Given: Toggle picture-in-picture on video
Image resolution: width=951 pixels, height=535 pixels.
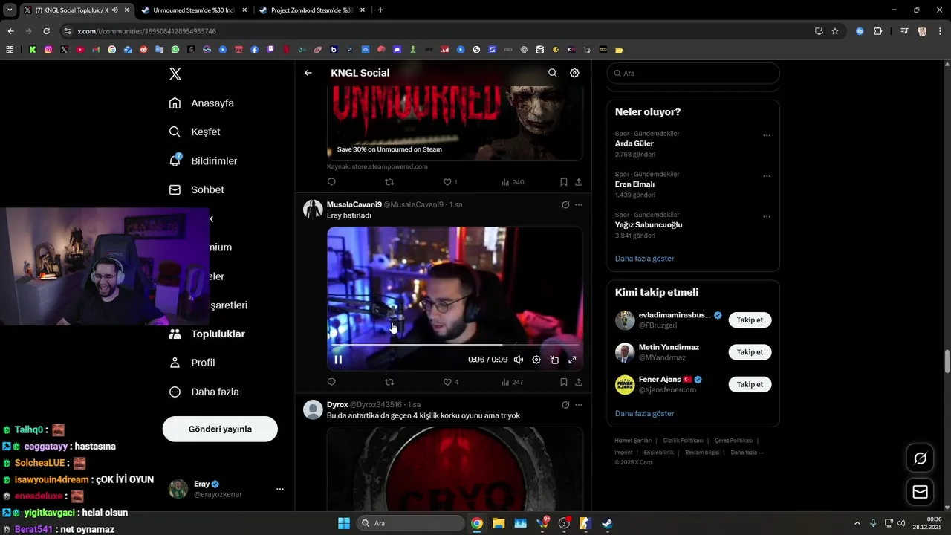Looking at the screenshot, I should click(554, 360).
